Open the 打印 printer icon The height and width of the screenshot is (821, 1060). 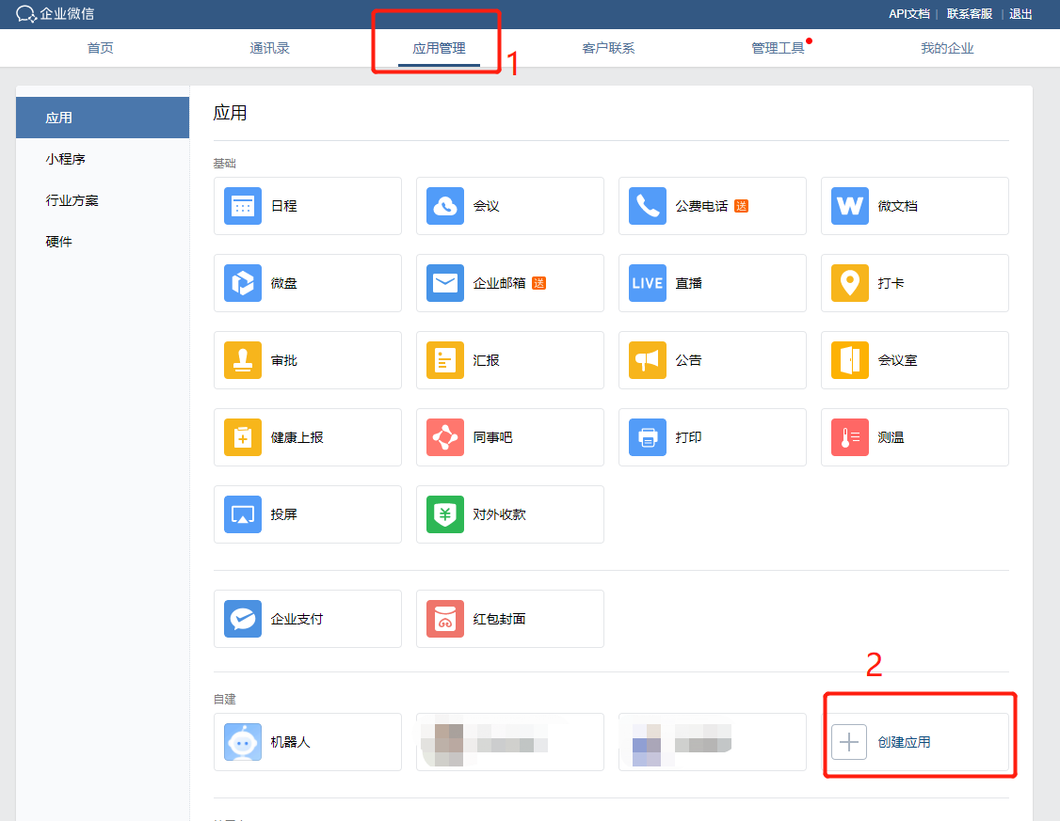point(647,437)
